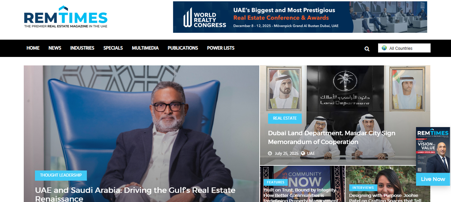Open the search magnifier icon
The width and height of the screenshot is (451, 202).
click(x=367, y=48)
